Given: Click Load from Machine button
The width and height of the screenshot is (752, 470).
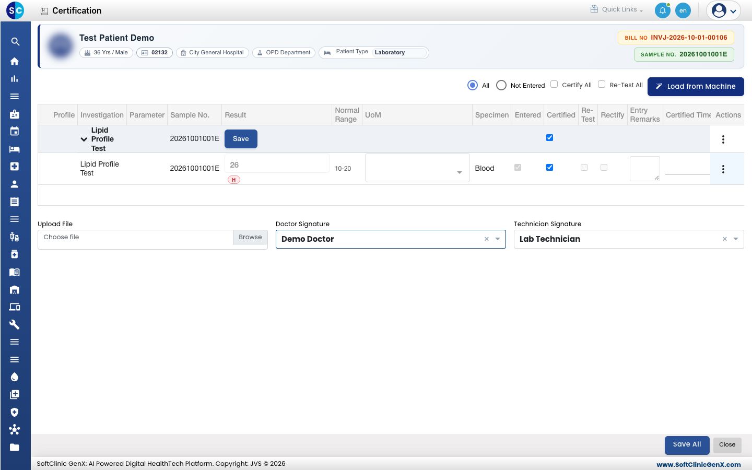Looking at the screenshot, I should coord(696,87).
